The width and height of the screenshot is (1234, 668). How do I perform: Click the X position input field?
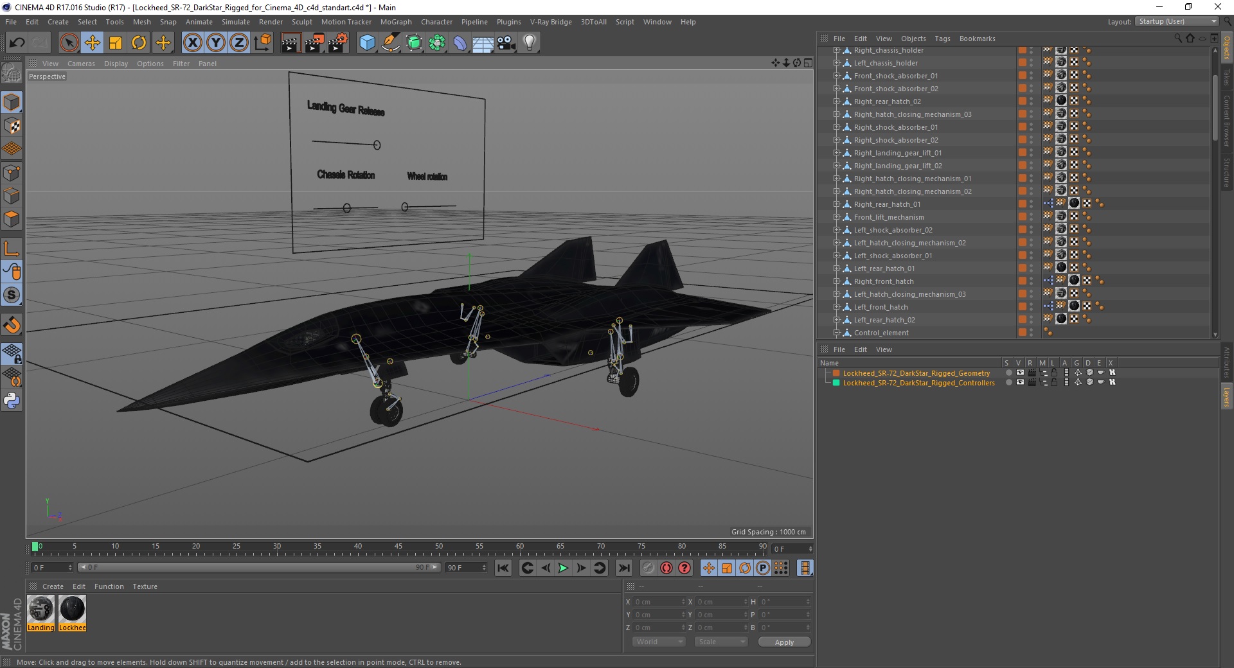coord(660,602)
